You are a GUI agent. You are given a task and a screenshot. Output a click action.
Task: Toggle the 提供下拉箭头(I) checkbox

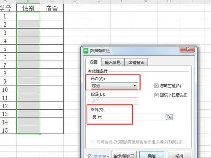tap(156, 95)
